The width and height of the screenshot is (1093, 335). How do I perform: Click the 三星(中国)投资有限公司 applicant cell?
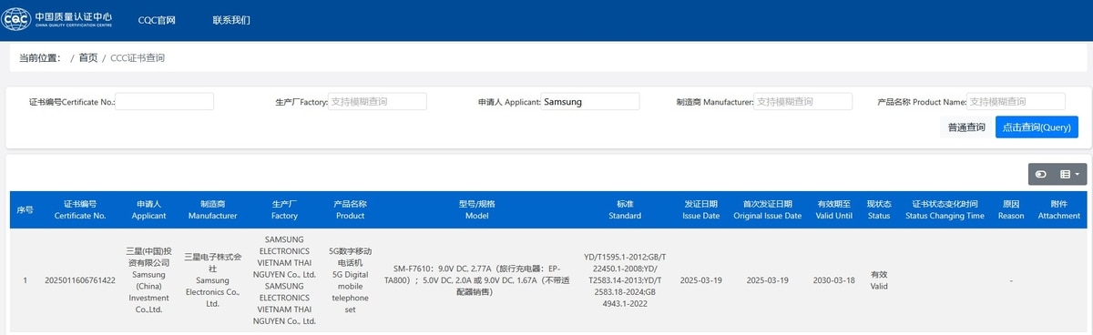(x=148, y=279)
